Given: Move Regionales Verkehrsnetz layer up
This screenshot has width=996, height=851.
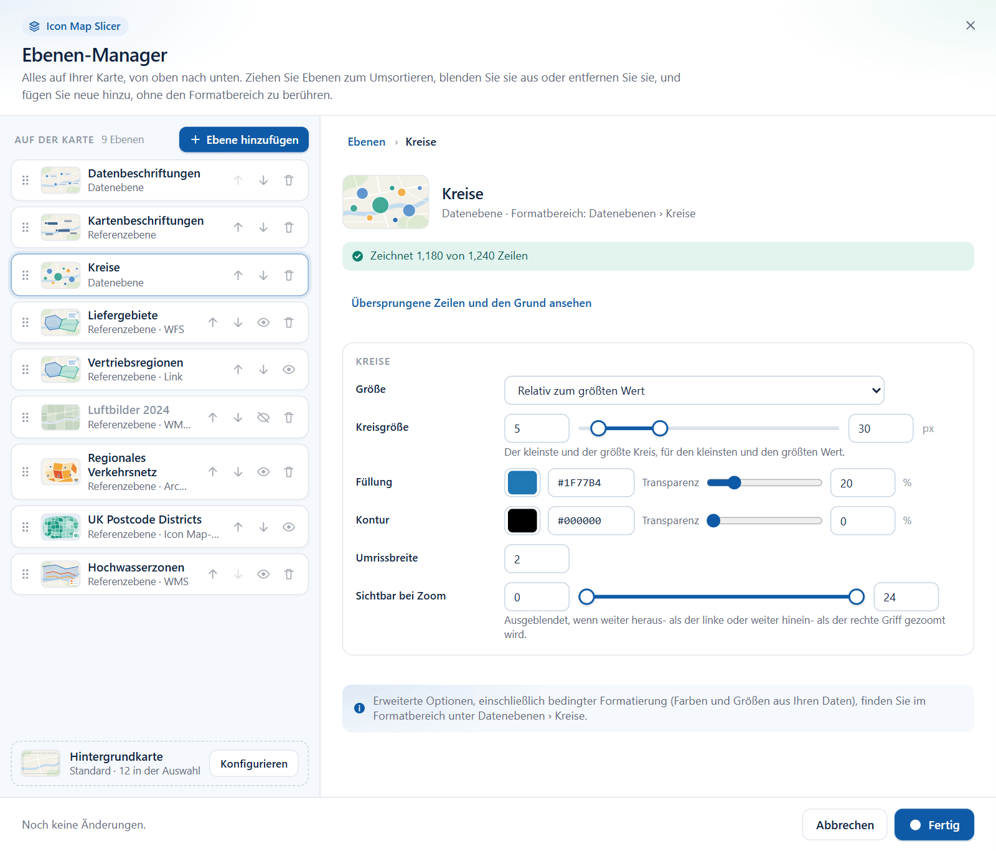Looking at the screenshot, I should point(213,472).
